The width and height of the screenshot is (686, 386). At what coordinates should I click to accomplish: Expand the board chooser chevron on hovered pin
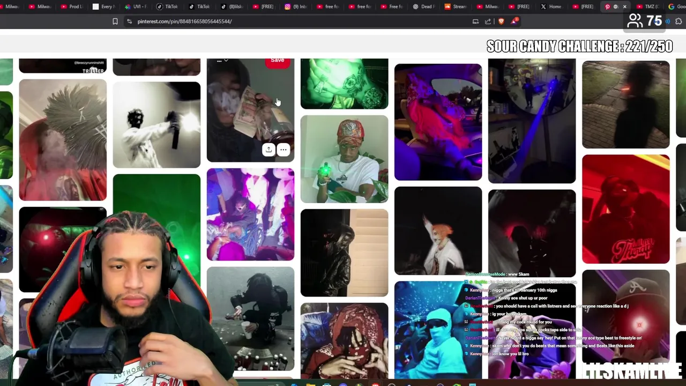(226, 61)
